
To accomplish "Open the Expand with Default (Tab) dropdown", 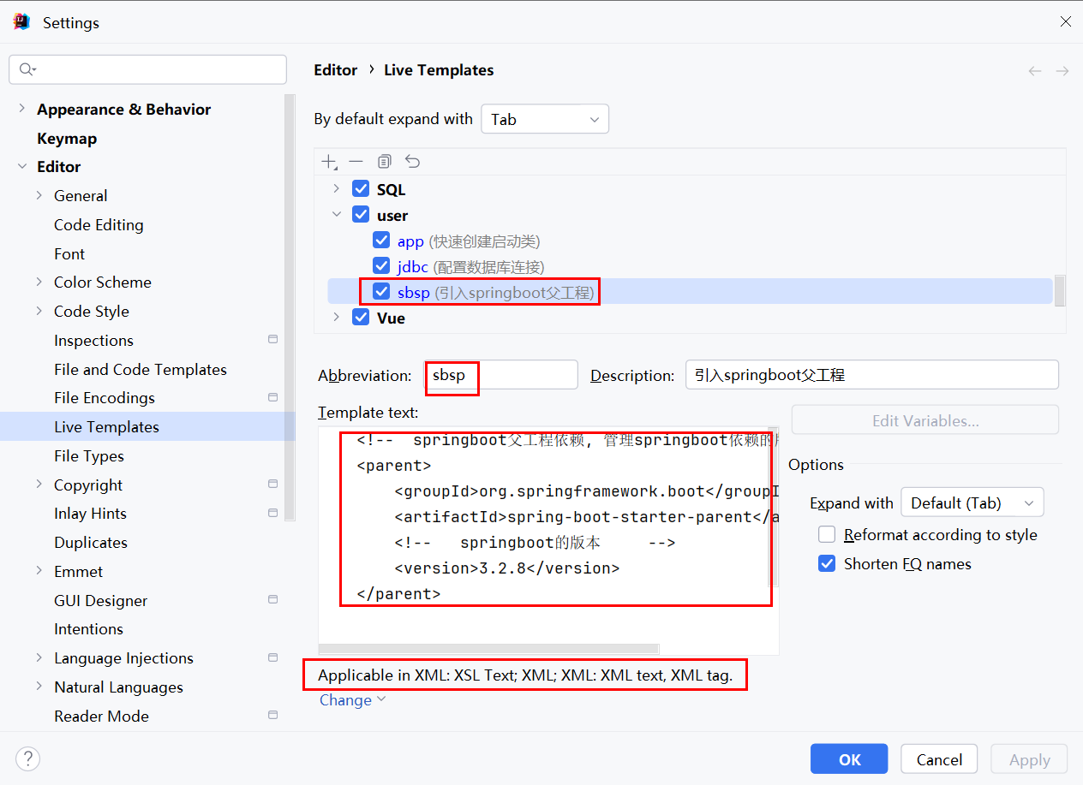I will [x=972, y=503].
